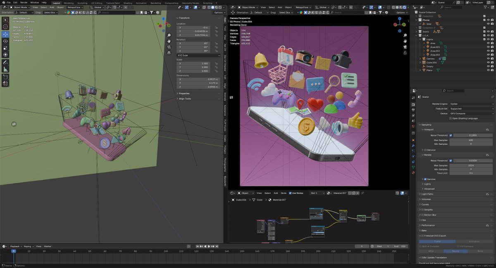Open the Render menu in top bar
The height and width of the screenshot is (268, 496).
(x=23, y=2)
